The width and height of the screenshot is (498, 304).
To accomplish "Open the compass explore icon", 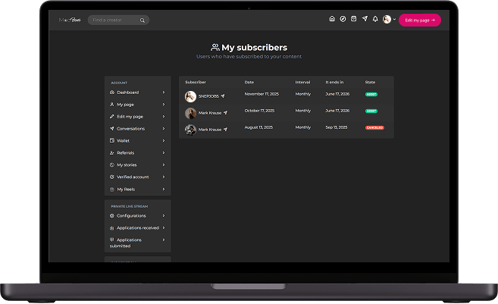I will (x=343, y=19).
